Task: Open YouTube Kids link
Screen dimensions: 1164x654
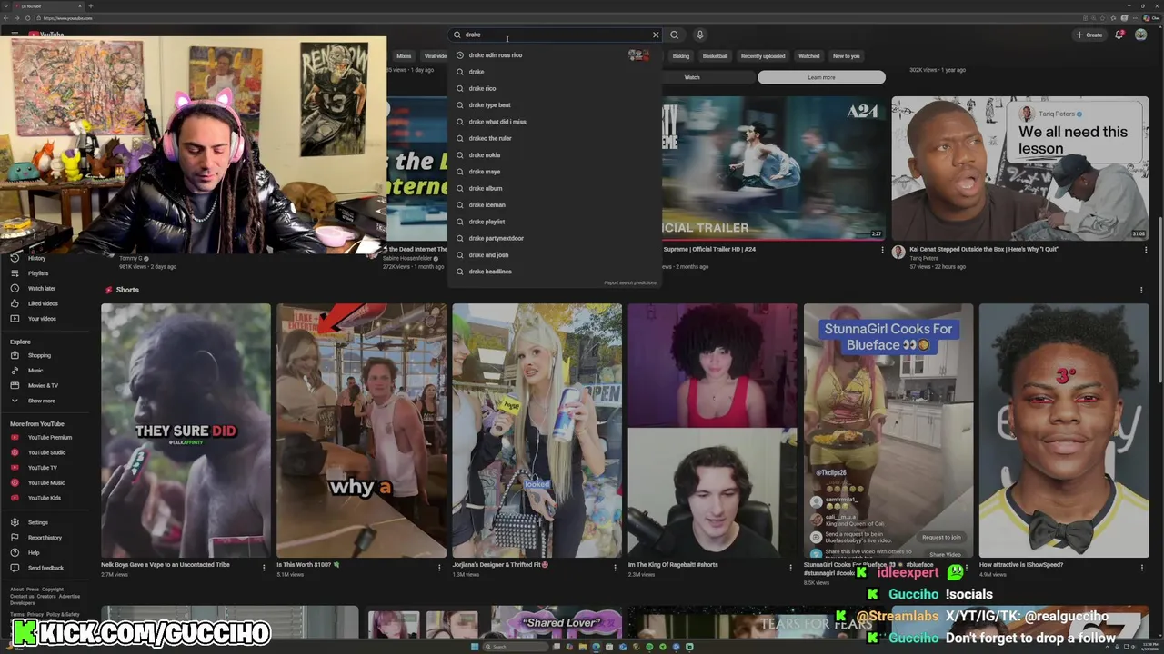Action: 44,498
